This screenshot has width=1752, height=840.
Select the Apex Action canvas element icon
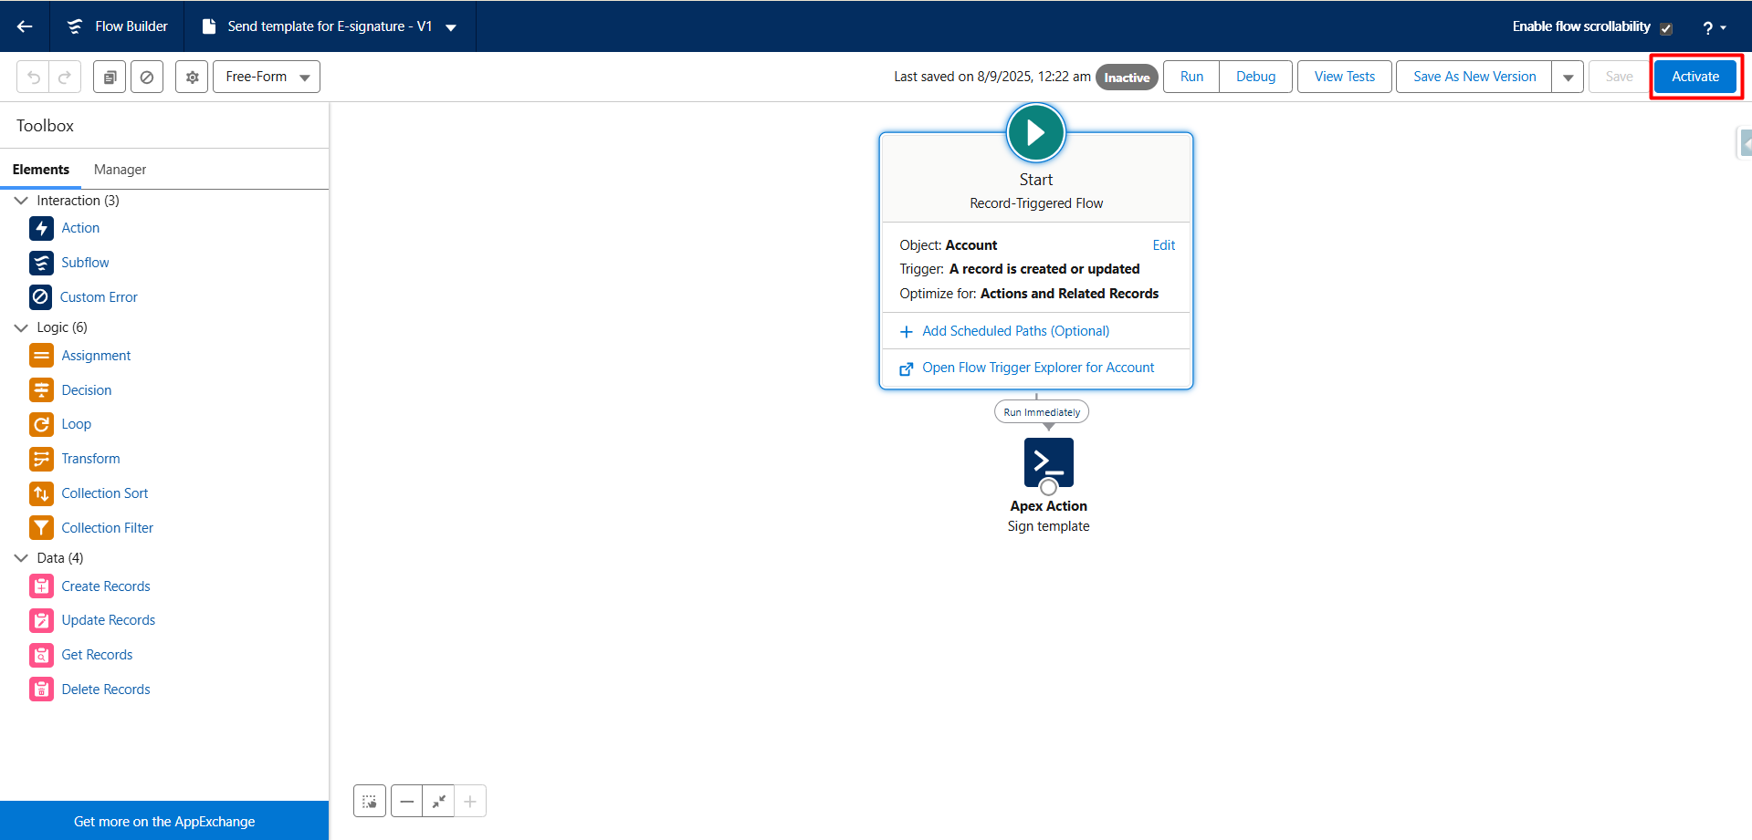pyautogui.click(x=1048, y=461)
